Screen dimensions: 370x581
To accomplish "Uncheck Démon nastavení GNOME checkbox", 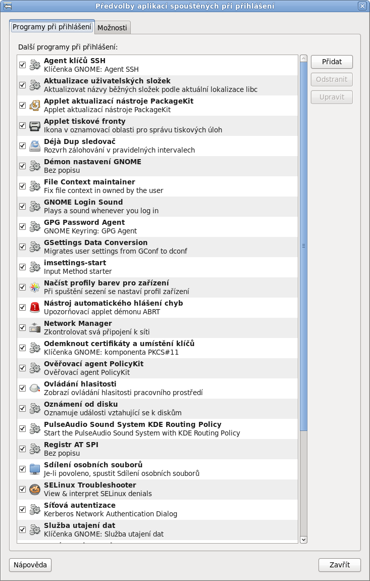I will coord(22,166).
